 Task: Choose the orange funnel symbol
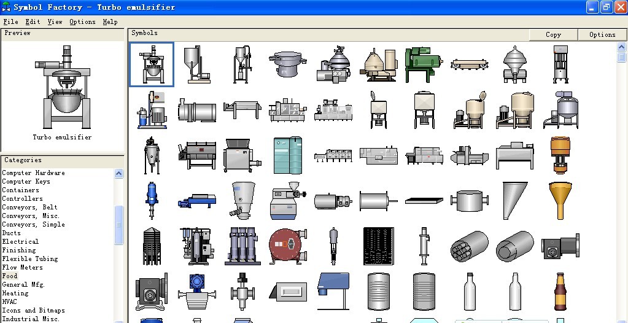560,200
